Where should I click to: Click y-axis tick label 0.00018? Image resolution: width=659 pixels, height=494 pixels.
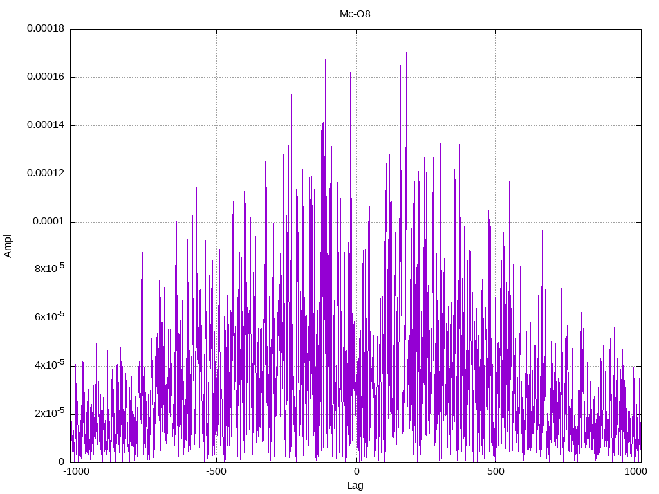[x=46, y=28]
